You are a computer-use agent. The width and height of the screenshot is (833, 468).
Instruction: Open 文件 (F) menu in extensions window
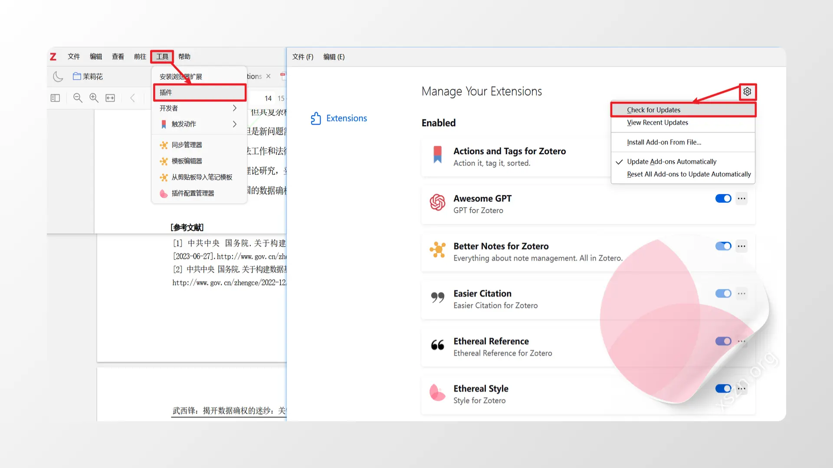click(303, 57)
